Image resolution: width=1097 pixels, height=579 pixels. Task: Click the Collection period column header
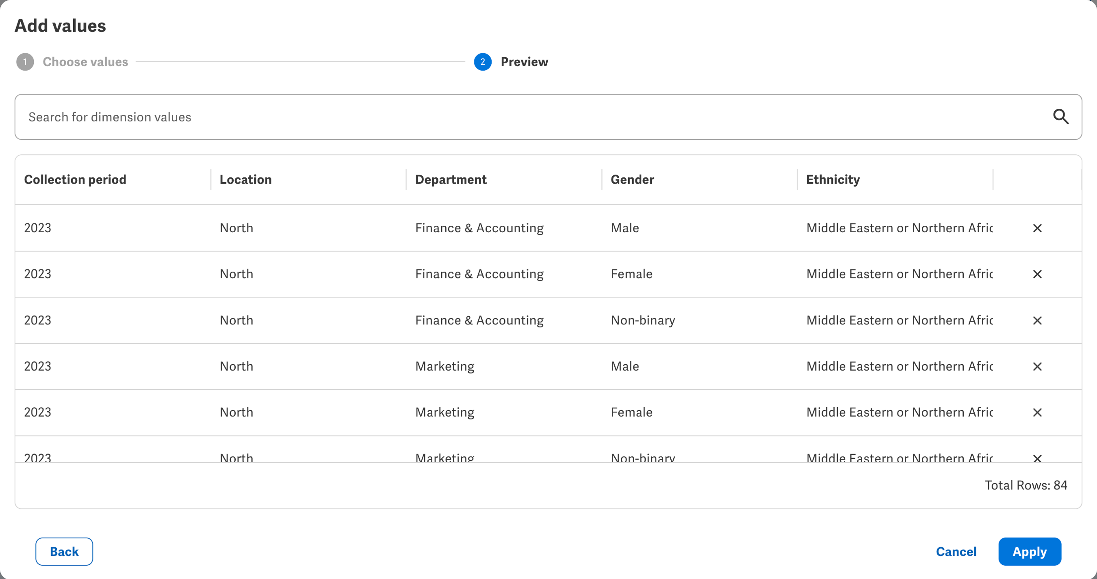75,179
